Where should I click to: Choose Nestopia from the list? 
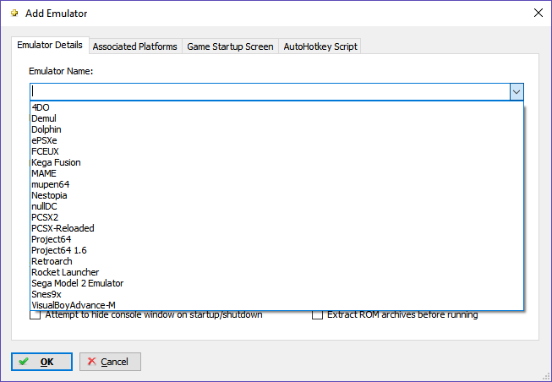click(276, 195)
